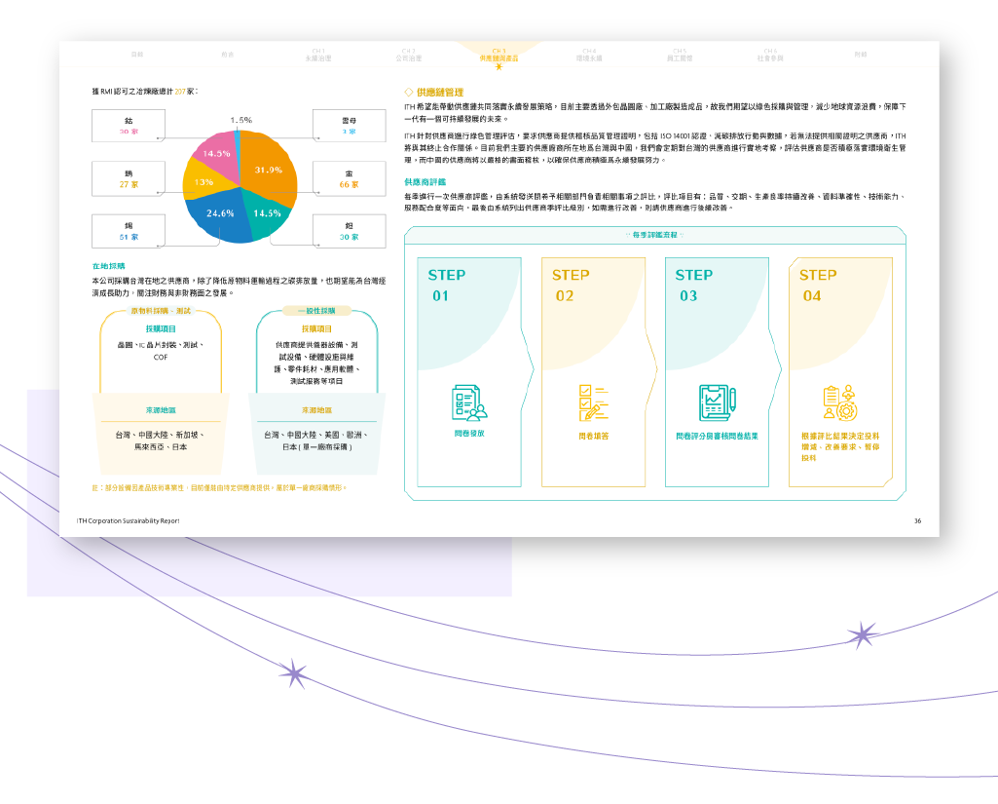This screenshot has width=998, height=804.
Task: Click the purple star at lower right
Action: tap(862, 635)
